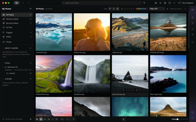Screen dimensions: 196x122
Task: Open Recently Added in the sidebar
Action: (17, 19)
